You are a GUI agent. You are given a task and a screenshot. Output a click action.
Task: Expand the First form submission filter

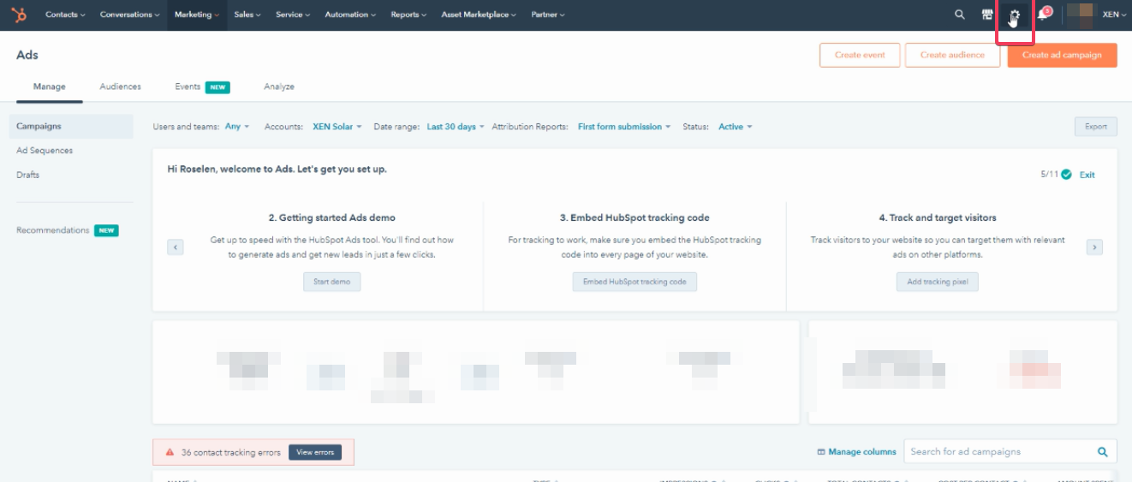click(x=624, y=127)
